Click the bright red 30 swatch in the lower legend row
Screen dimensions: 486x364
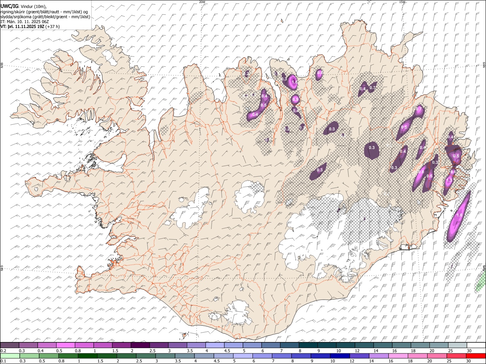[x=476, y=356]
